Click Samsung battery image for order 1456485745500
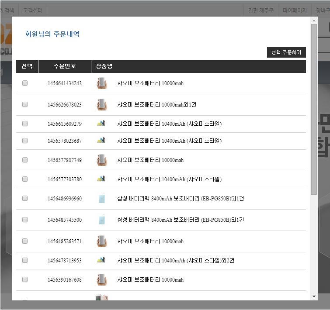Screen dimensions: 330x310 tap(101, 220)
